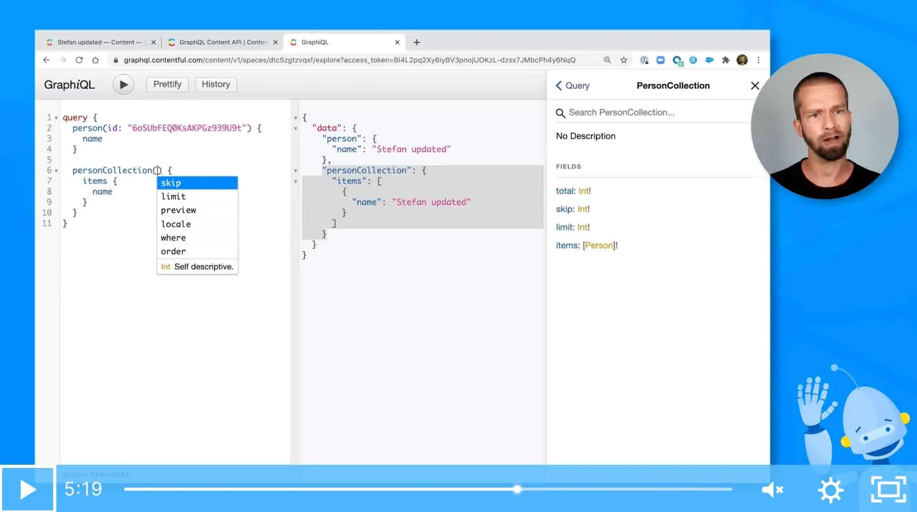Click the first extension icon after the star

644,60
